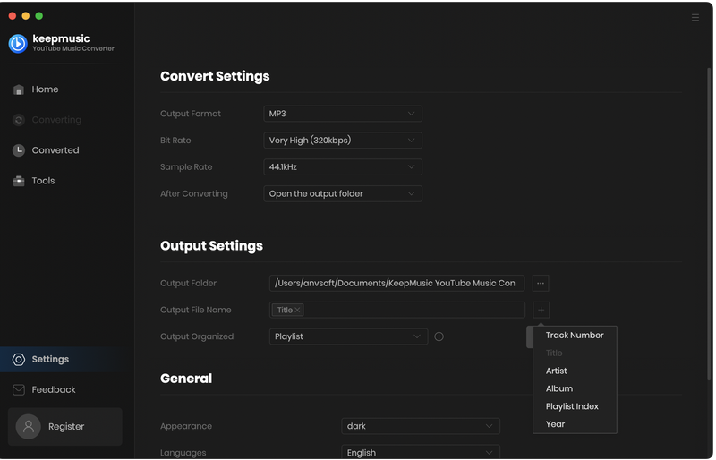
Task: Click the Home house icon
Action: point(19,89)
